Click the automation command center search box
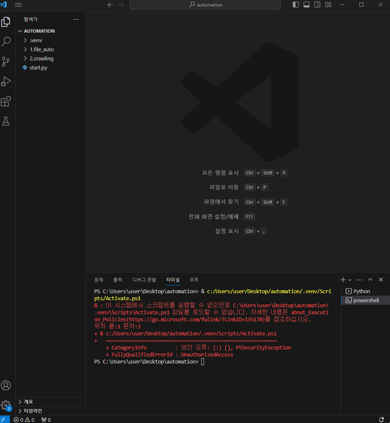 [x=205, y=5]
